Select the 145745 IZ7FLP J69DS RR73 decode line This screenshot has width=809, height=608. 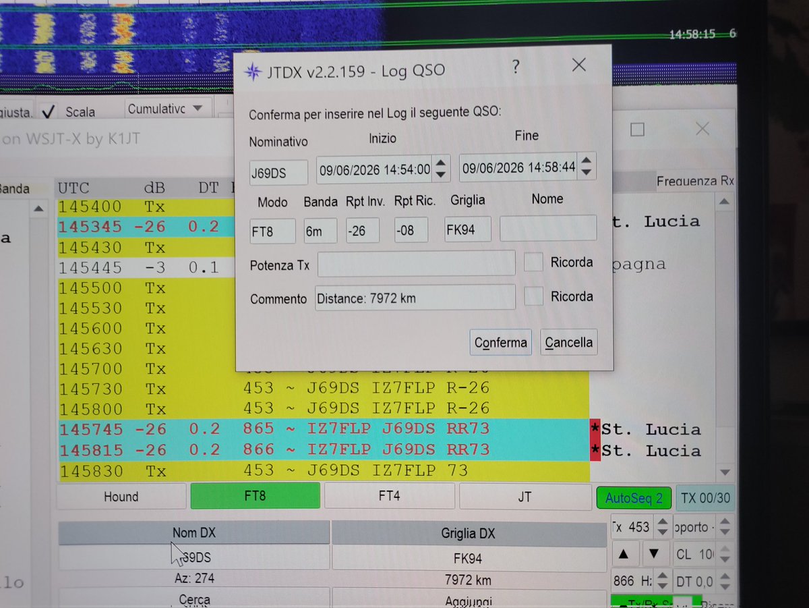324,429
